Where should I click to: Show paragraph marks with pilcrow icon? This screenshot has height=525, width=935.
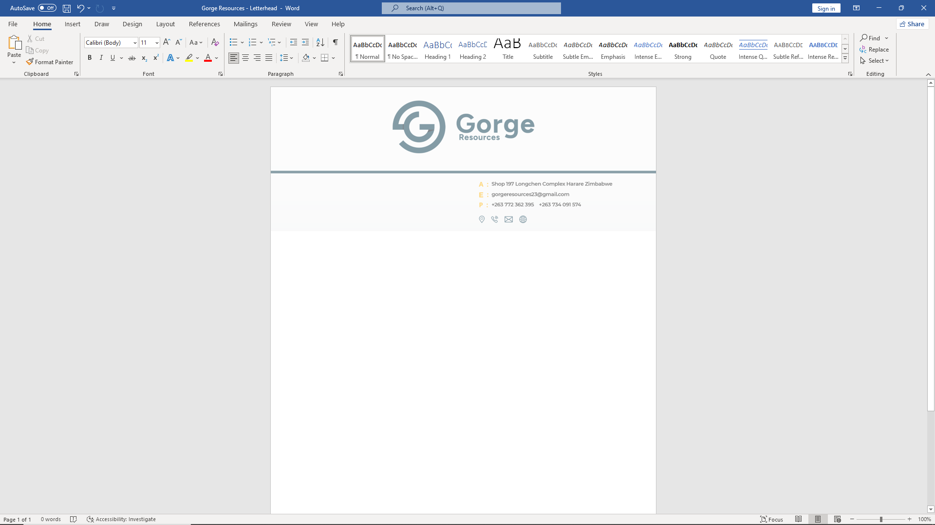tap(335, 42)
